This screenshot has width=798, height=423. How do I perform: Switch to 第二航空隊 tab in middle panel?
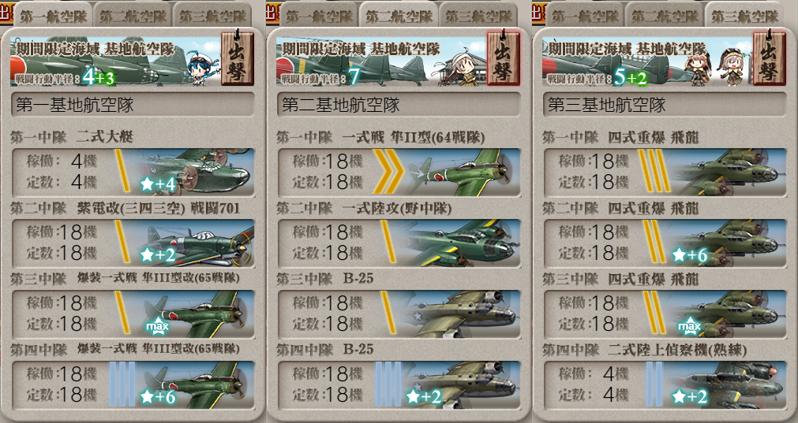(399, 16)
